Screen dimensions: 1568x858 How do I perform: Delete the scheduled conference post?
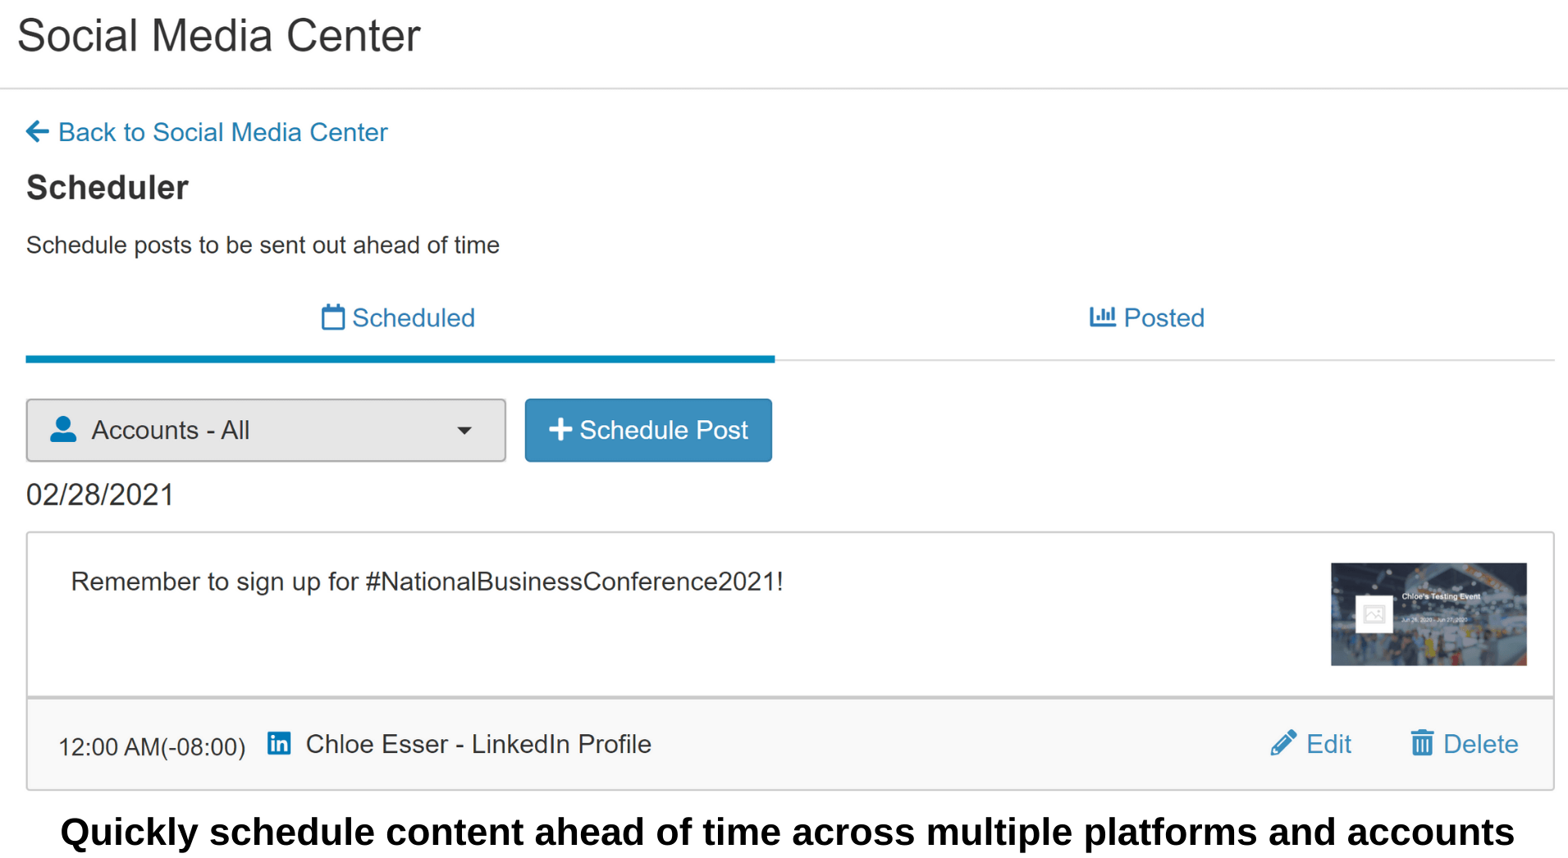[1465, 744]
